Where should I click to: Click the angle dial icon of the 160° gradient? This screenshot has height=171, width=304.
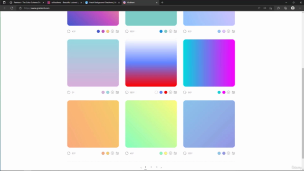click(127, 31)
